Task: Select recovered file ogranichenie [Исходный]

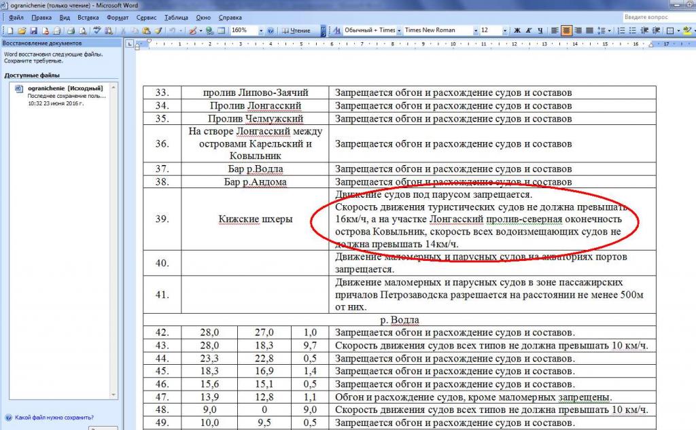Action: click(x=65, y=88)
